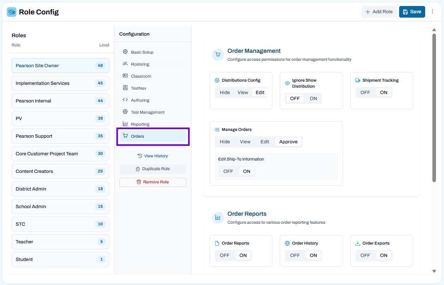Click the Add Role button

379,12
